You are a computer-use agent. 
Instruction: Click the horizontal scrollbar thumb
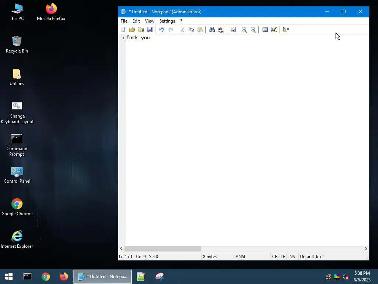[x=162, y=248]
